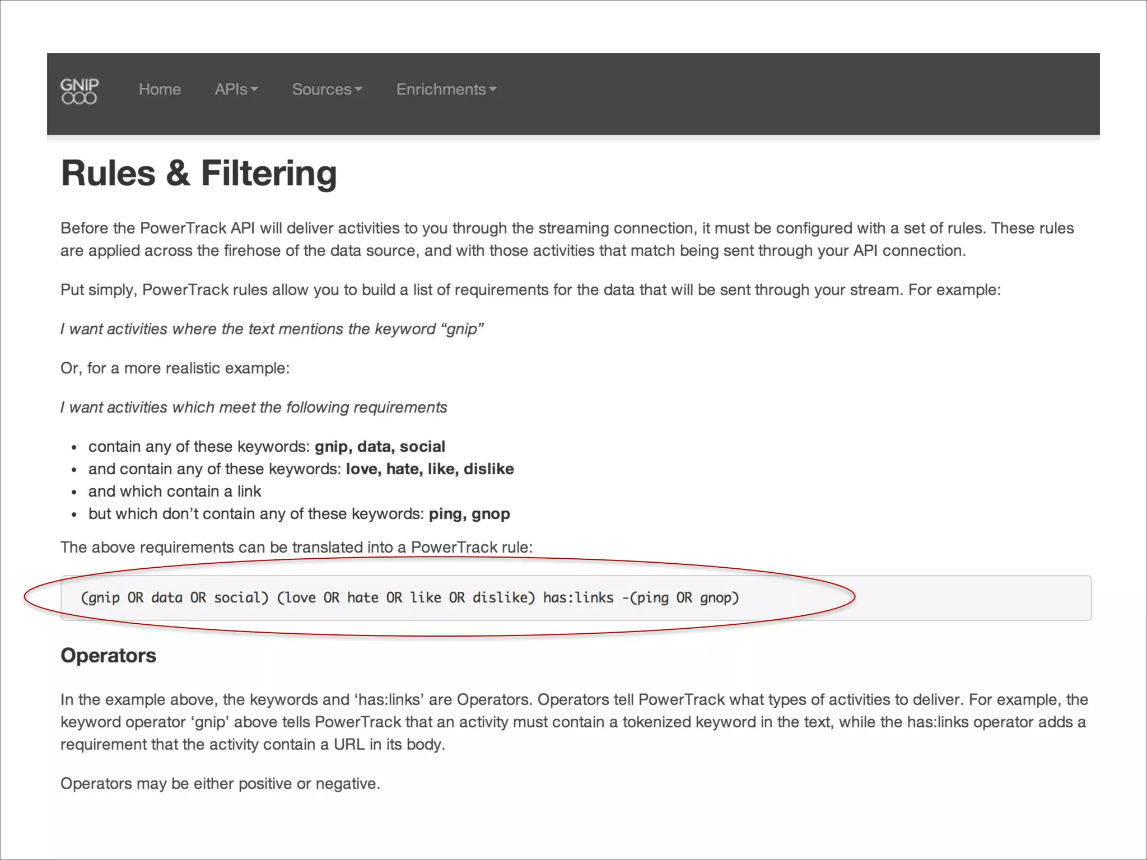Click the caret arrow next to Sources
The height and width of the screenshot is (860, 1147).
(358, 90)
